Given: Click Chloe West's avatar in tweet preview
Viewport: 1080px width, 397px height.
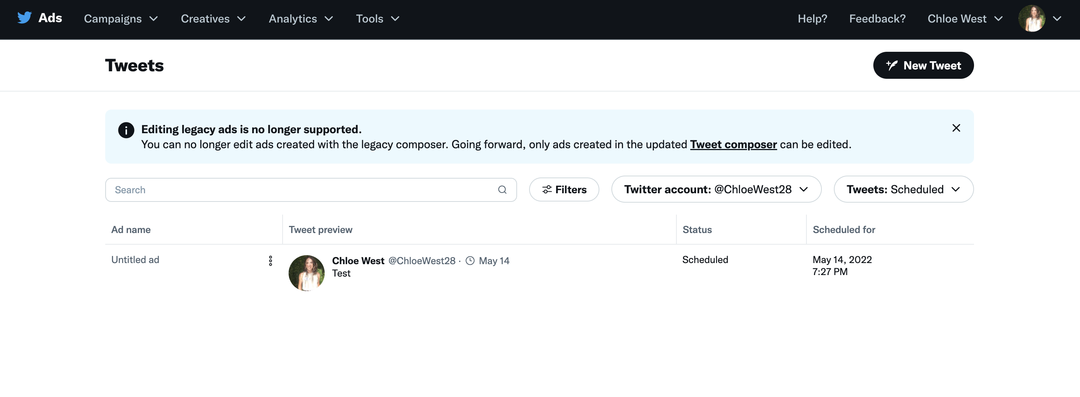Looking at the screenshot, I should tap(307, 273).
